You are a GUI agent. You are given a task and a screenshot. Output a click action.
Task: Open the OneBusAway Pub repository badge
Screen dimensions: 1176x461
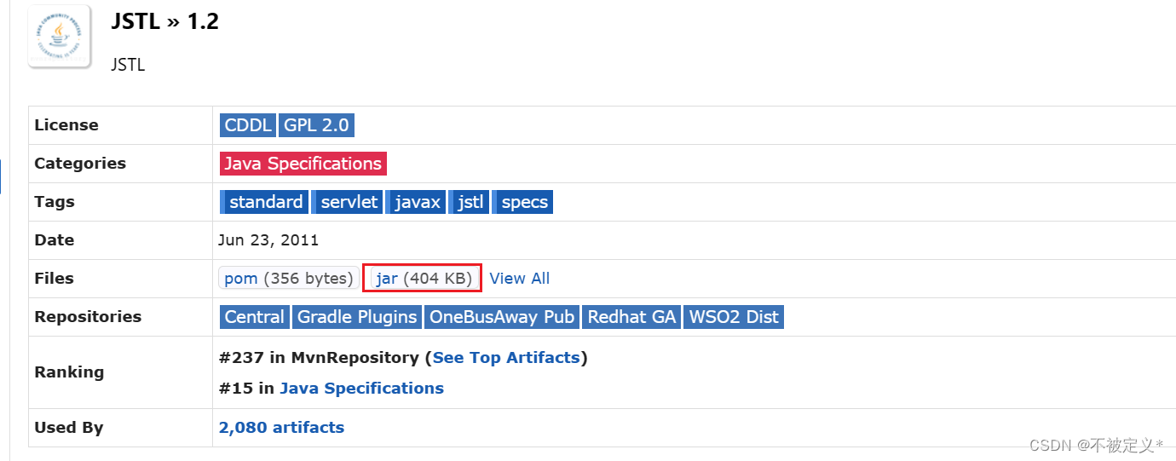502,317
